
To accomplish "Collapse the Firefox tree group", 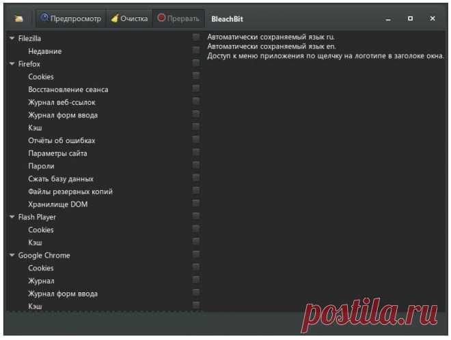I will point(12,63).
